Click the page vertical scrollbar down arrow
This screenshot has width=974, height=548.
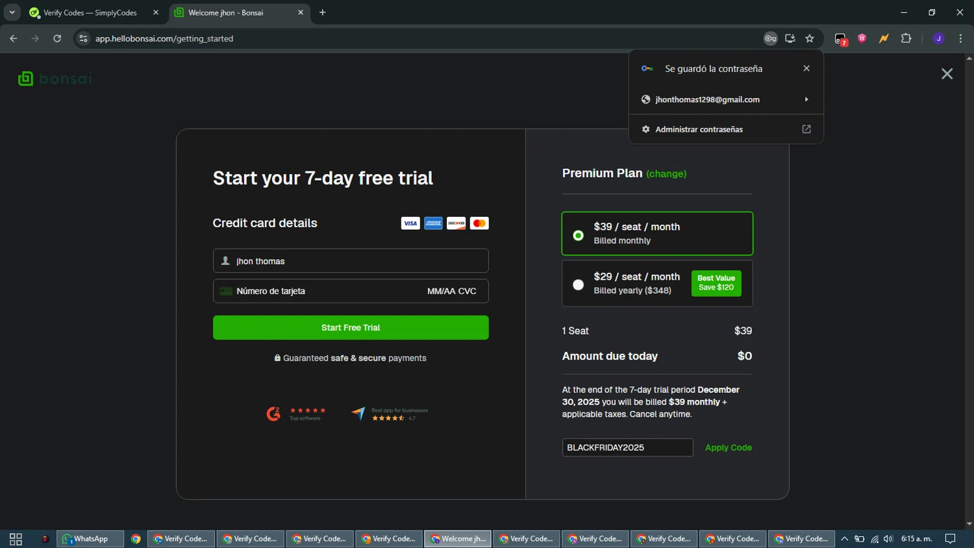(x=969, y=524)
